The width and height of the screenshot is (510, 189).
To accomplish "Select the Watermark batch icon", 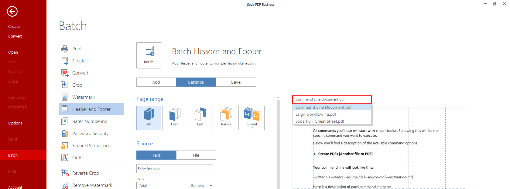I will (65, 97).
